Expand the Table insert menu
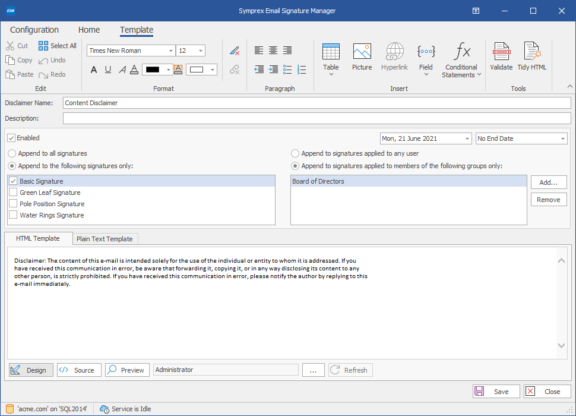The height and width of the screenshot is (416, 576). 331,74
